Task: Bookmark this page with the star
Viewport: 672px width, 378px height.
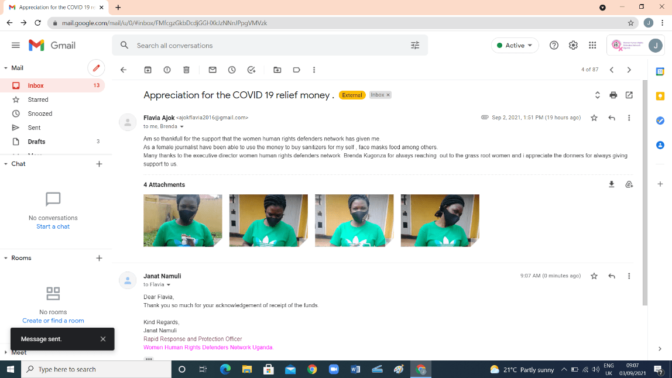Action: point(631,23)
